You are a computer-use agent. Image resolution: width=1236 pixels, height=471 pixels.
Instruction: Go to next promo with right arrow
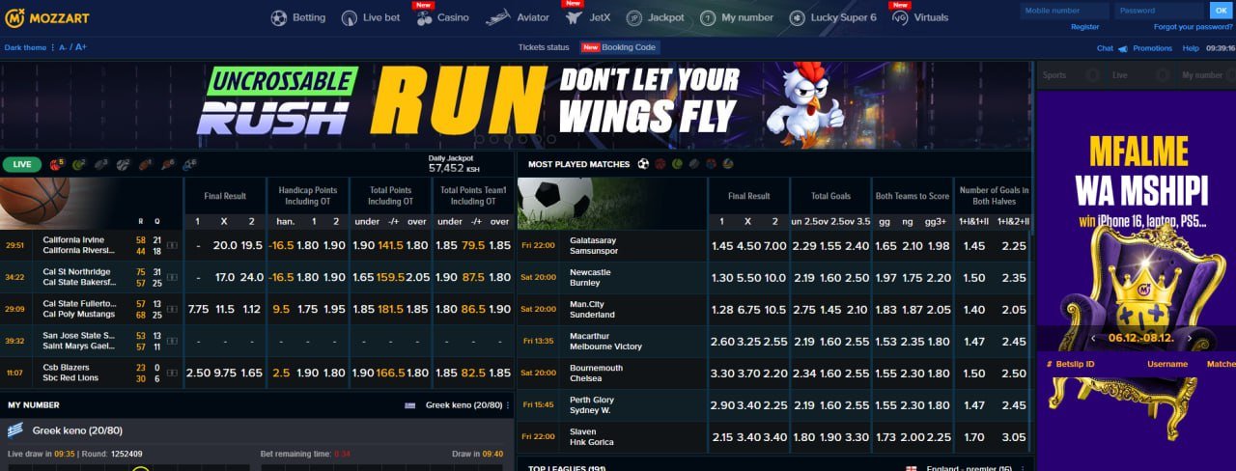(x=1190, y=339)
